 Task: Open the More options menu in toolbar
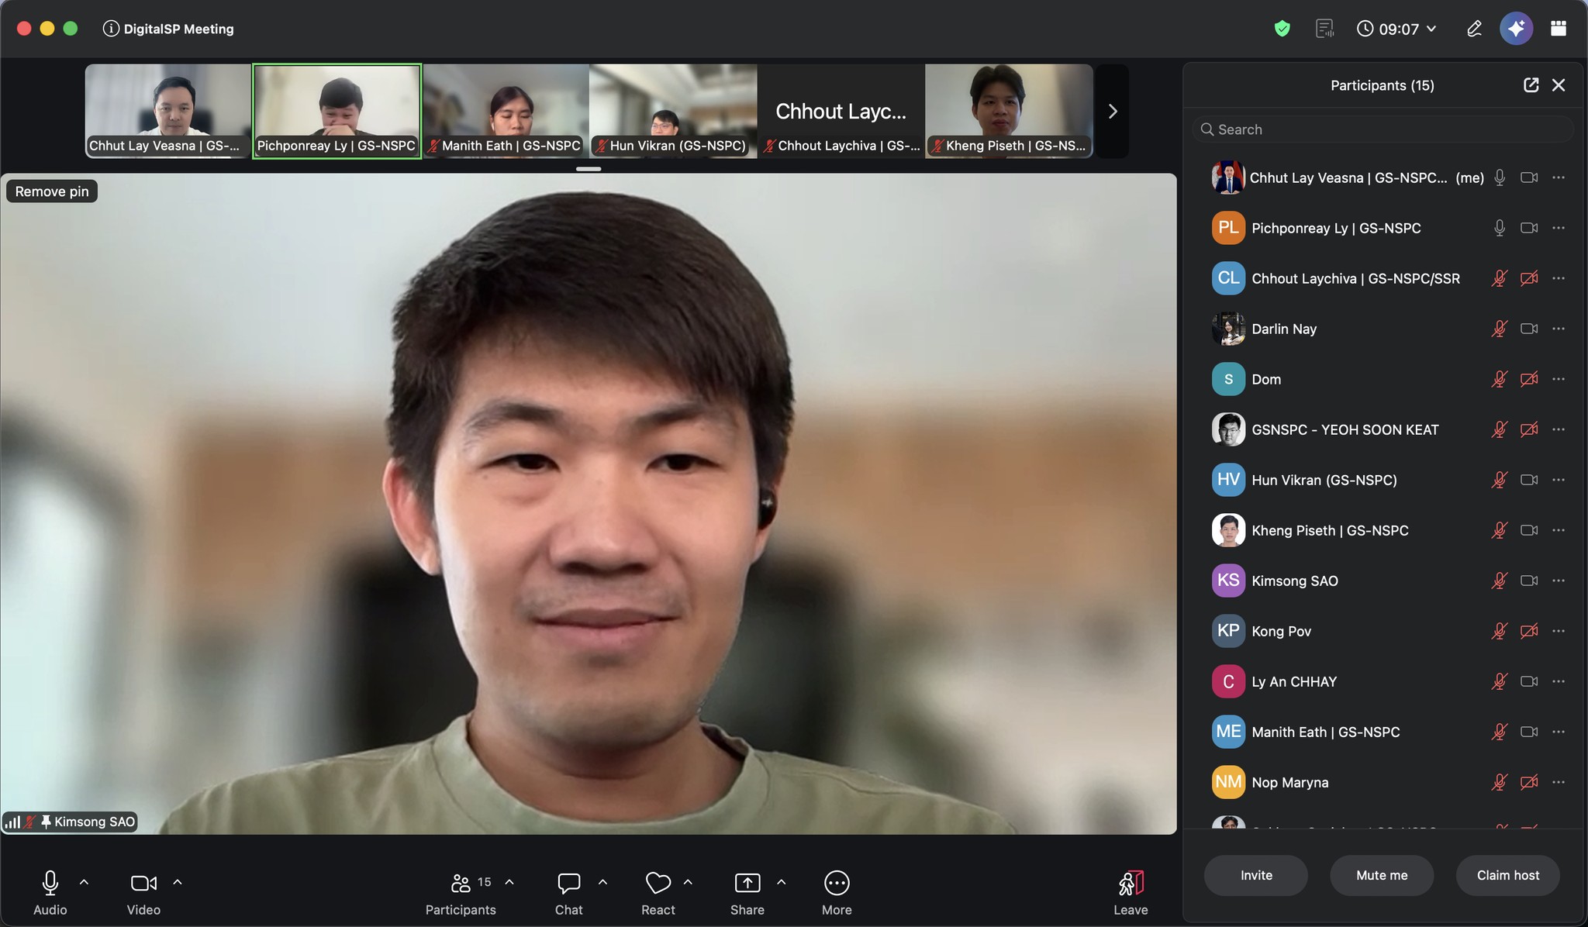tap(837, 891)
